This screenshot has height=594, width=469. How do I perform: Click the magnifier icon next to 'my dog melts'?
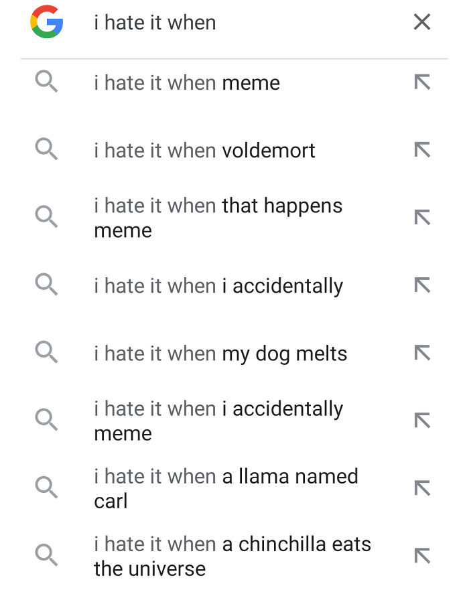pyautogui.click(x=46, y=353)
